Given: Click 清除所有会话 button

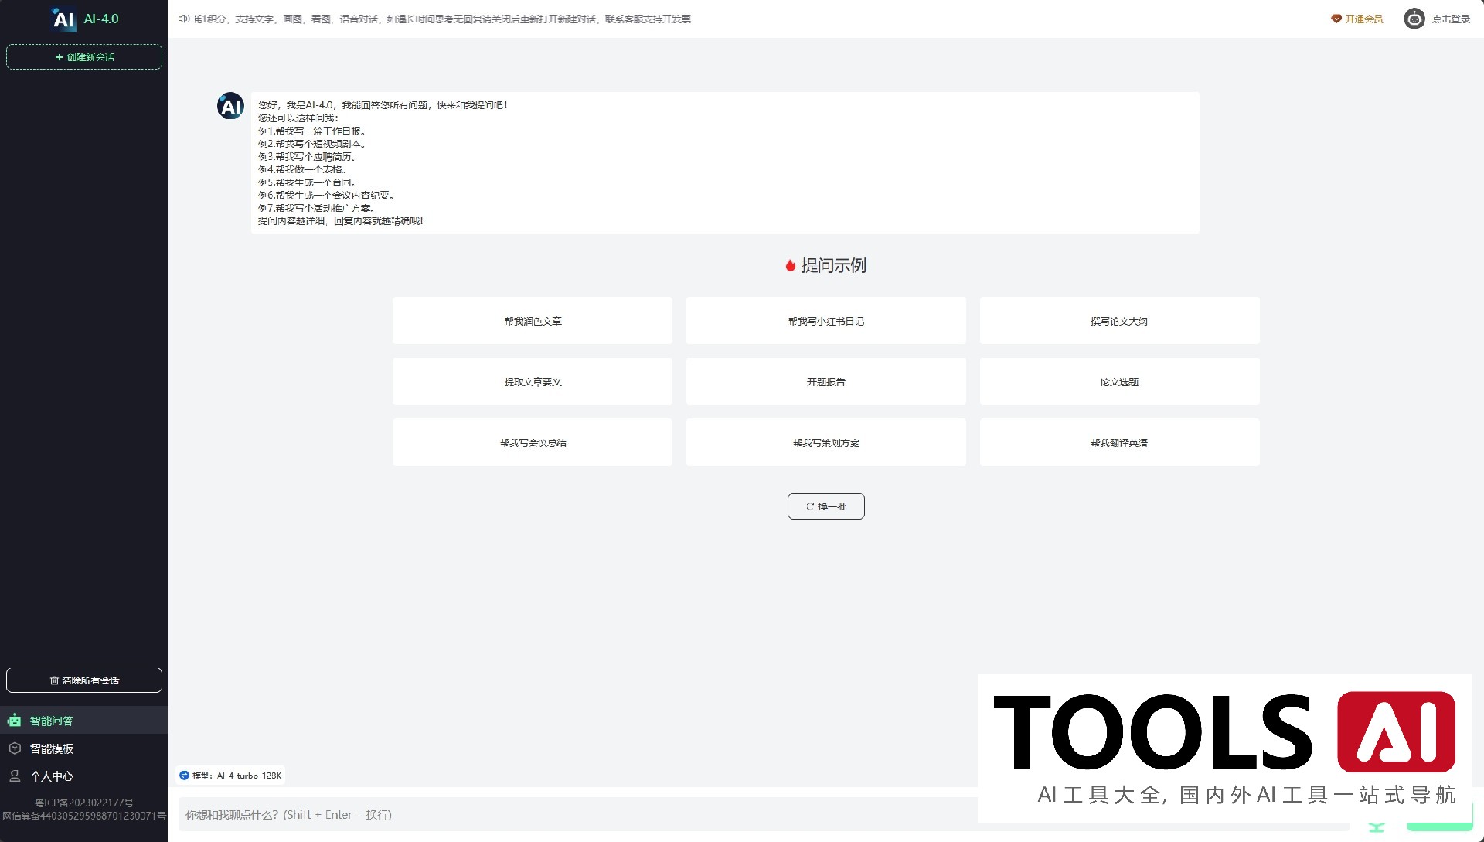Looking at the screenshot, I should [x=84, y=680].
